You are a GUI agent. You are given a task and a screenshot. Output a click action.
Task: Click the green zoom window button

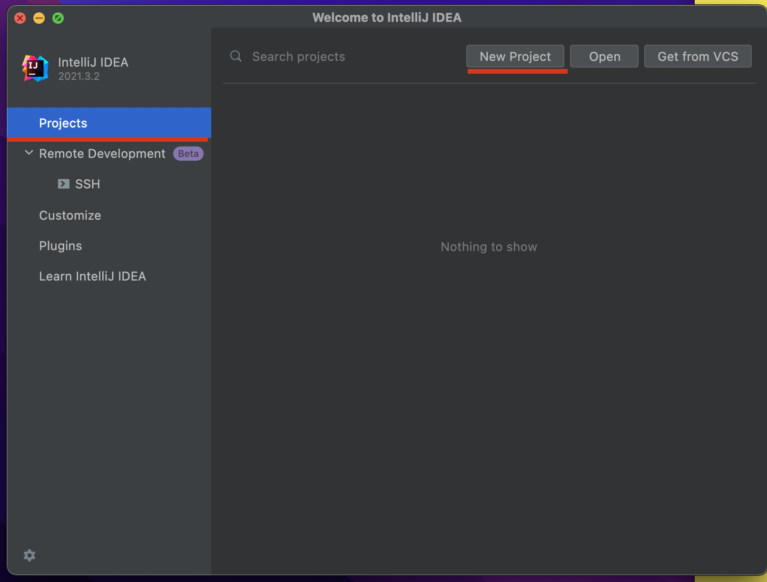click(x=58, y=18)
